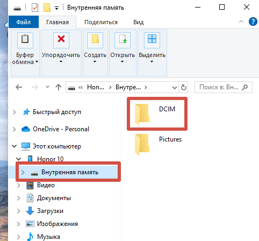Open Документы in the navigation tree
Image resolution: width=259 pixels, height=241 pixels.
(54, 198)
